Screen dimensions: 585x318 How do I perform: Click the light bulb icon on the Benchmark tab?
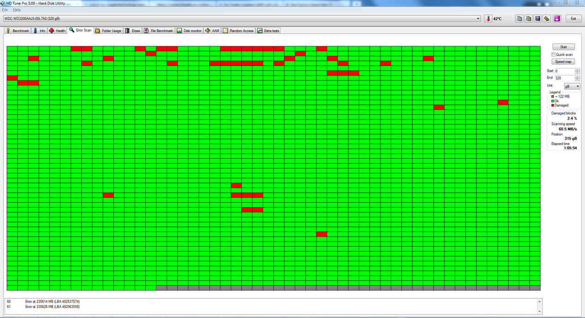coord(8,31)
